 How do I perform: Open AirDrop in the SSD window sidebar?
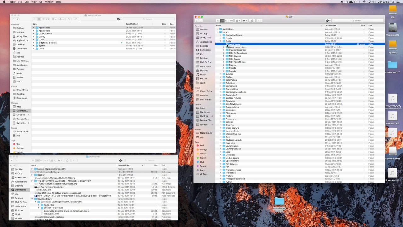(204, 34)
